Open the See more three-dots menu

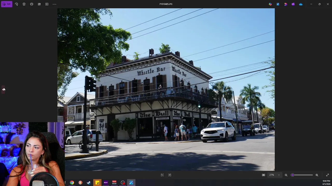(x=54, y=4)
